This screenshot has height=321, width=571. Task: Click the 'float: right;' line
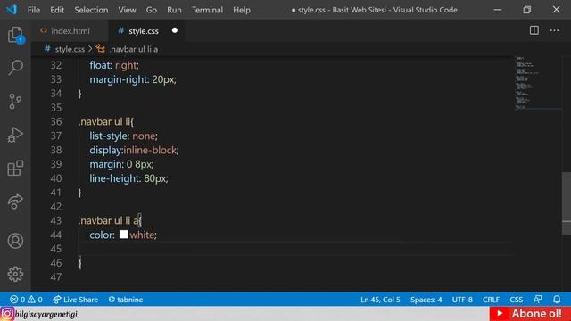[114, 65]
